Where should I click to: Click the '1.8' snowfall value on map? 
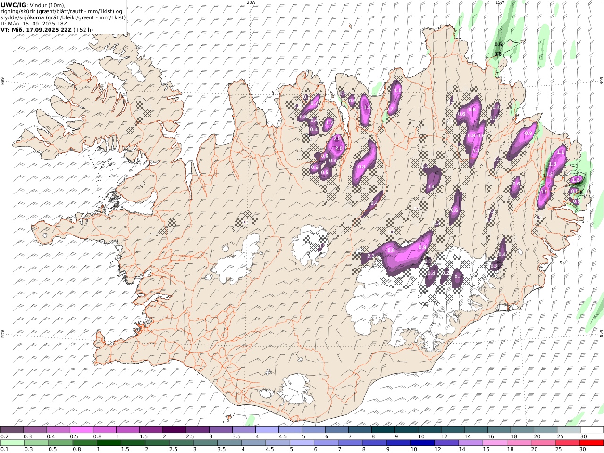(x=367, y=108)
